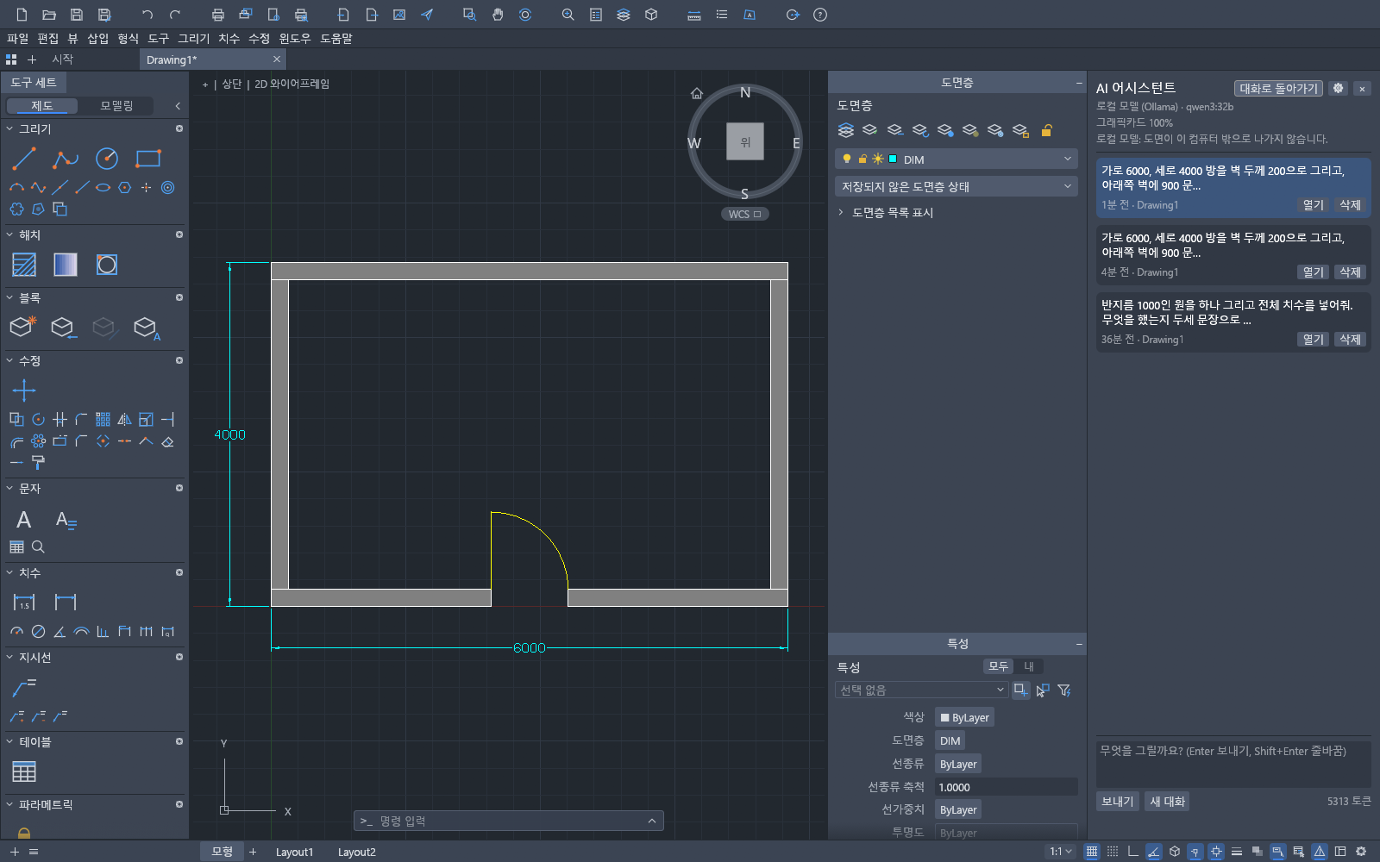Toggle lineweight display in status bar

[x=1237, y=852]
